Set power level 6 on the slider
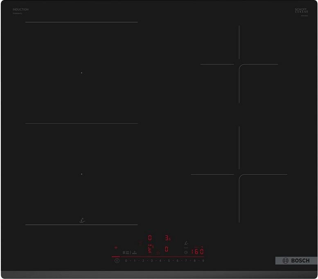The width and height of the screenshot is (318, 279). (178, 261)
